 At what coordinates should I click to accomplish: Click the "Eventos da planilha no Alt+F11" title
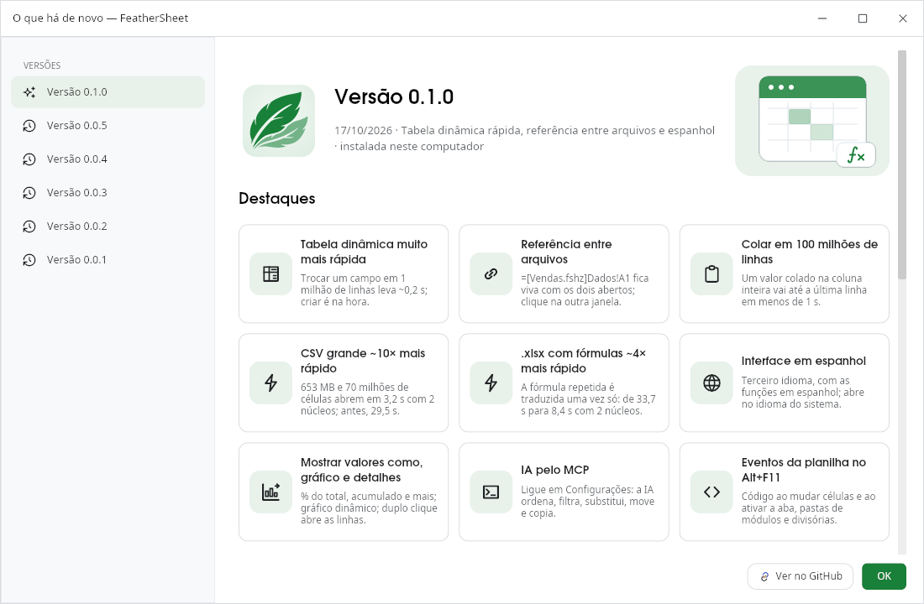(804, 470)
